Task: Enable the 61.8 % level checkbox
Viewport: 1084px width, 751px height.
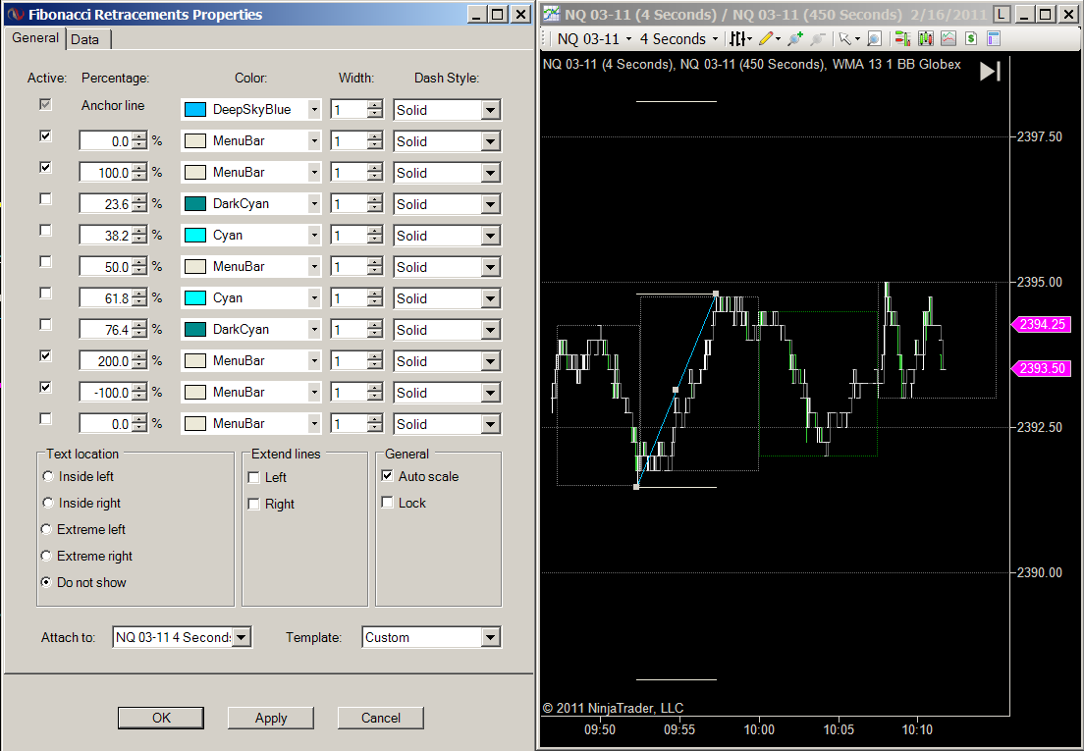Action: click(45, 293)
